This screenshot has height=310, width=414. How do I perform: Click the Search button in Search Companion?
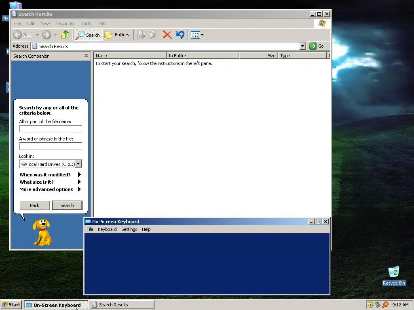point(67,205)
